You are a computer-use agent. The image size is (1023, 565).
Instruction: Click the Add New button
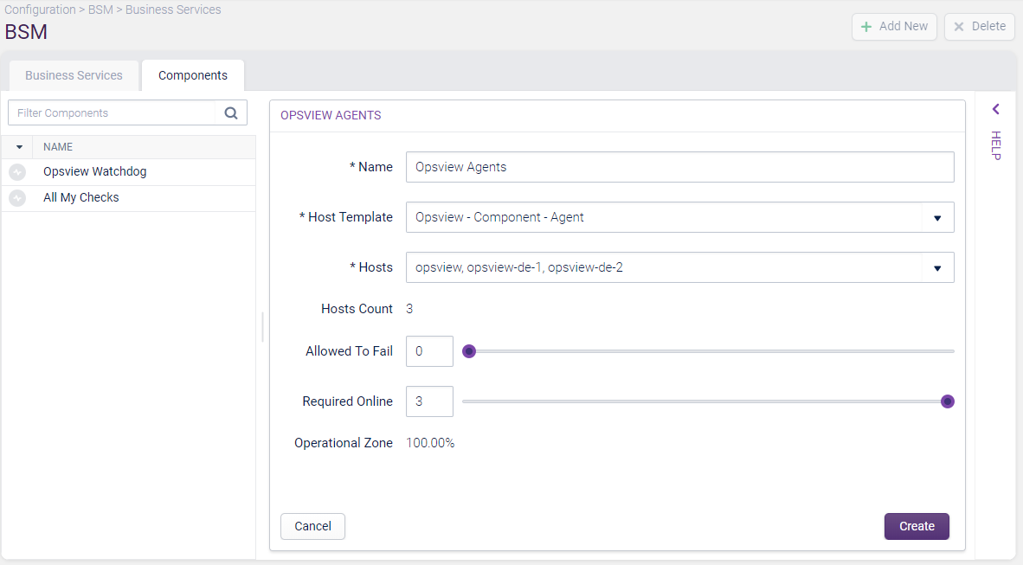pyautogui.click(x=894, y=27)
